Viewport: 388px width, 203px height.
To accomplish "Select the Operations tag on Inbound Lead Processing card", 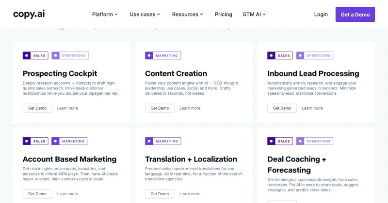I will tap(314, 56).
